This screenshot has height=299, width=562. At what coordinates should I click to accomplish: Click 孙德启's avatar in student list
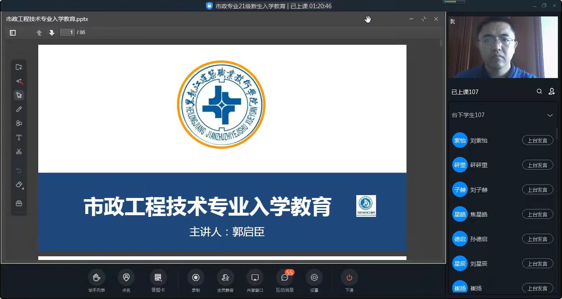460,239
